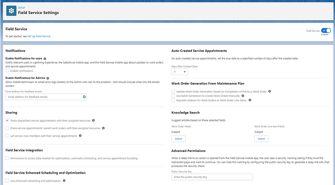
Task: Enable Let service crew members edit appointments
Action: tap(8, 135)
